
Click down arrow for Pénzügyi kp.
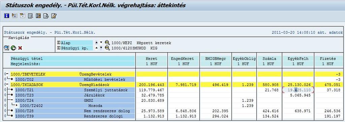101,48
